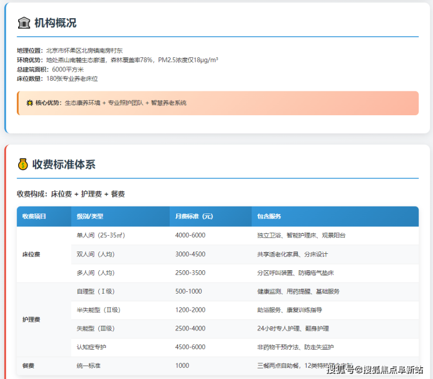Screen dimensions: 433x379
Task: Click the 收费构成 subtitle text
Action: click(71, 194)
